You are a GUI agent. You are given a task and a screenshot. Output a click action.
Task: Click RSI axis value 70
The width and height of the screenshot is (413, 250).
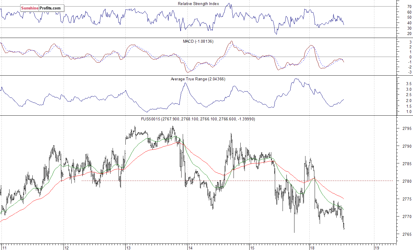409,6
